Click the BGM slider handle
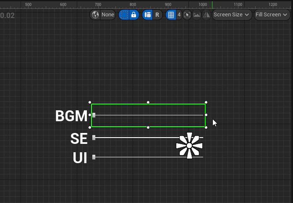Viewport: 293px width, 203px height. point(94,115)
